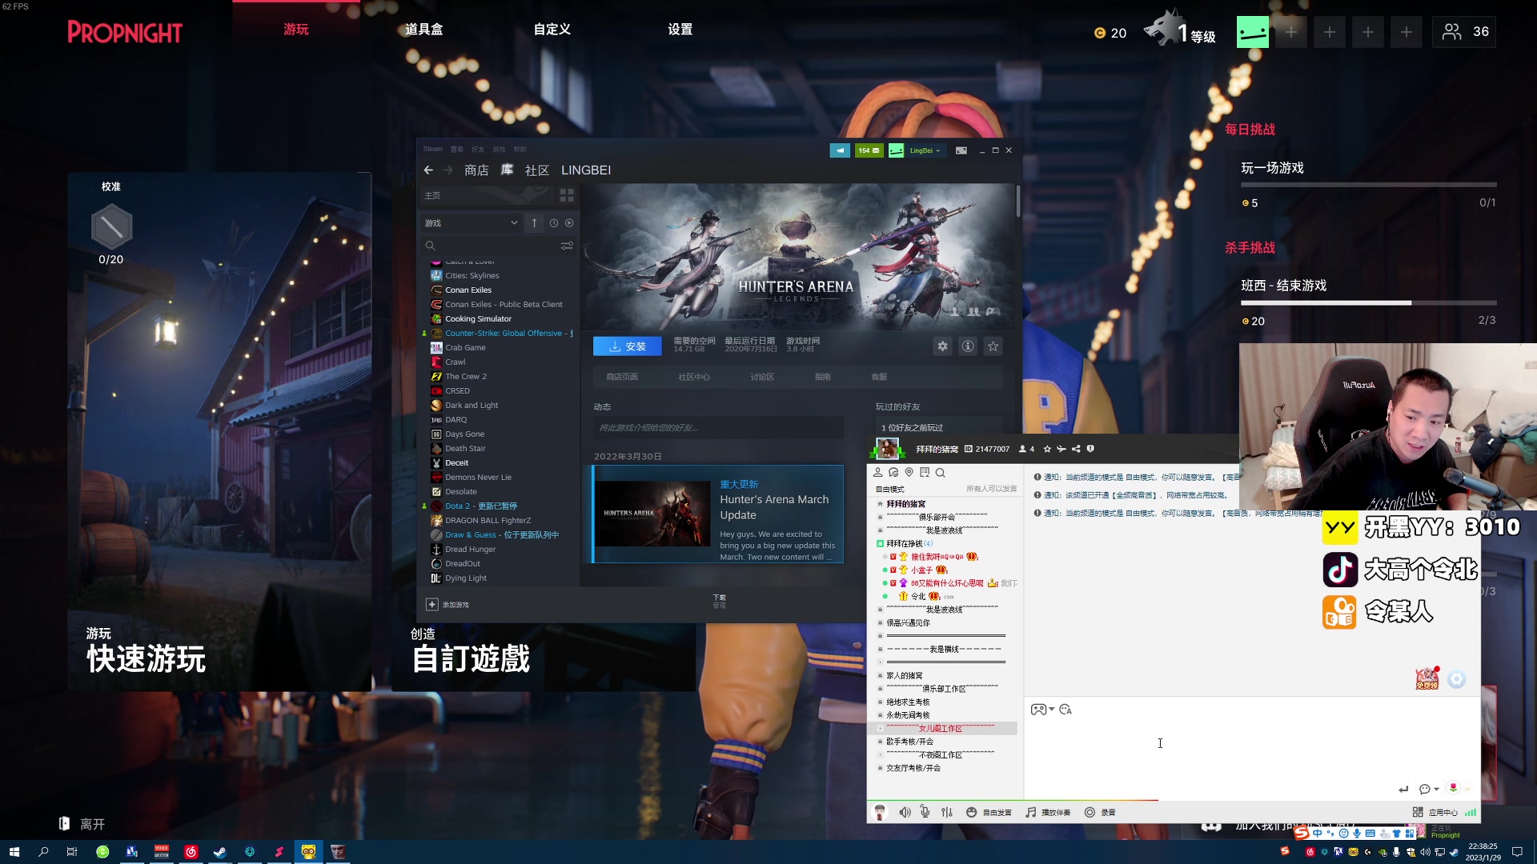Open Propnight 设置 menu tab
Image resolution: width=1537 pixels, height=864 pixels.
tap(680, 30)
